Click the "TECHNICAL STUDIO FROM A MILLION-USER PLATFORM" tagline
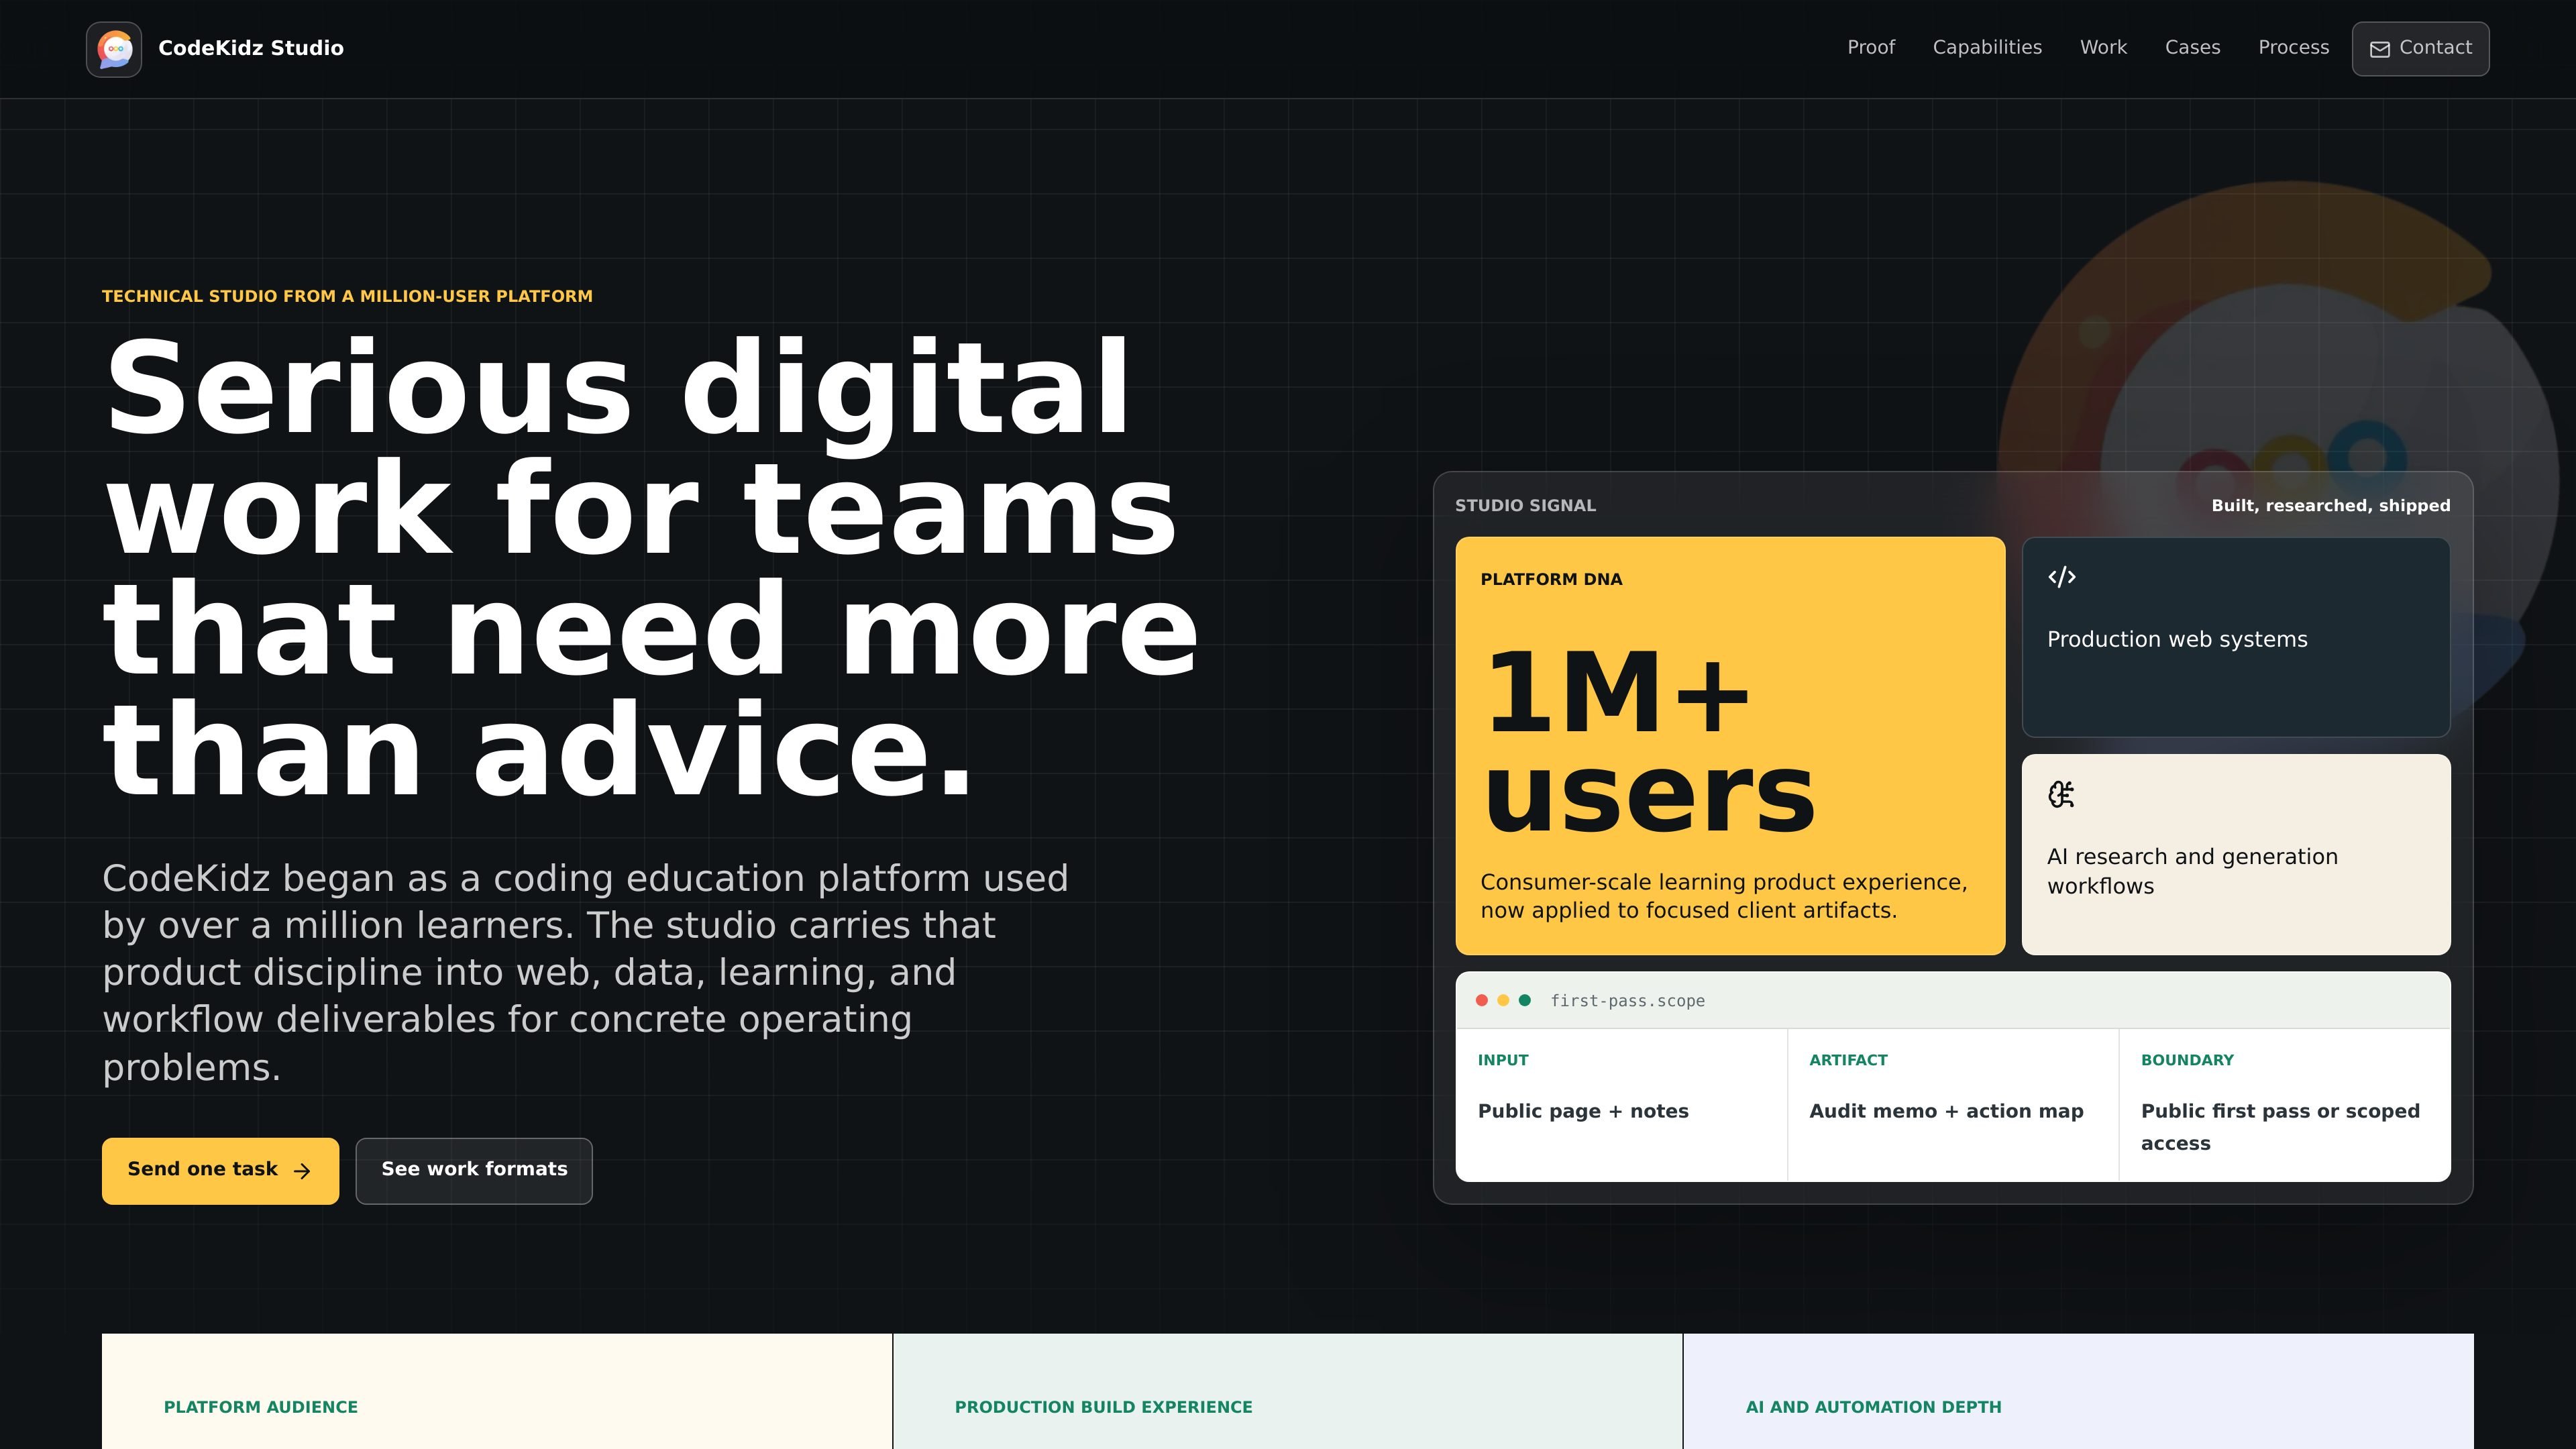Image resolution: width=2576 pixels, height=1449 pixels. tap(347, 296)
